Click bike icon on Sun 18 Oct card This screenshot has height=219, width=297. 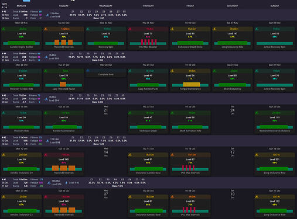[x=257, y=155]
